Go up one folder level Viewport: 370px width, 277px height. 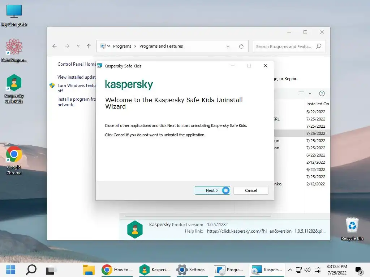coord(89,46)
